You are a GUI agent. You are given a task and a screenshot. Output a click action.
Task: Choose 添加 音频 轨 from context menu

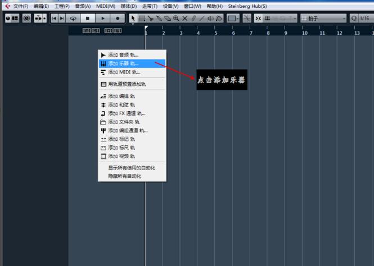point(132,55)
